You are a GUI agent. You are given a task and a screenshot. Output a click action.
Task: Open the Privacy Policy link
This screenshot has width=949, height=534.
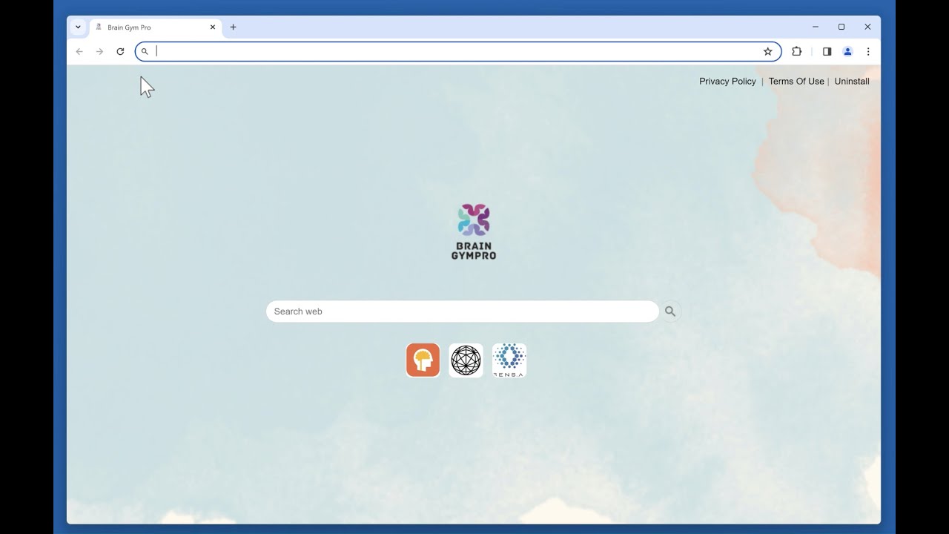727,82
